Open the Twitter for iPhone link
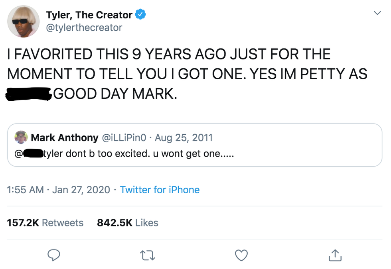 (160, 190)
